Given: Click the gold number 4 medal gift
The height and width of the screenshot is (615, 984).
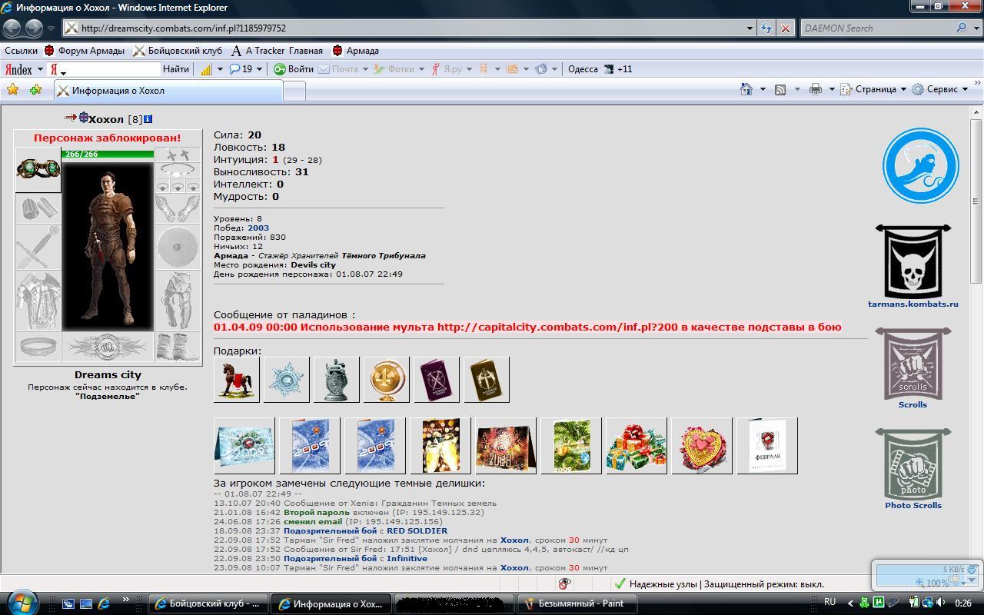Looking at the screenshot, I should pos(386,379).
